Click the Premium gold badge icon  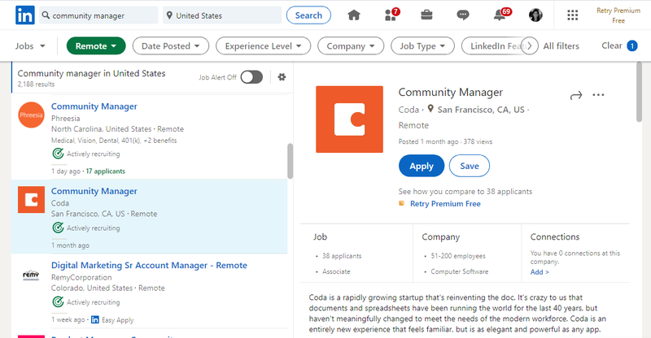pyautogui.click(x=401, y=203)
